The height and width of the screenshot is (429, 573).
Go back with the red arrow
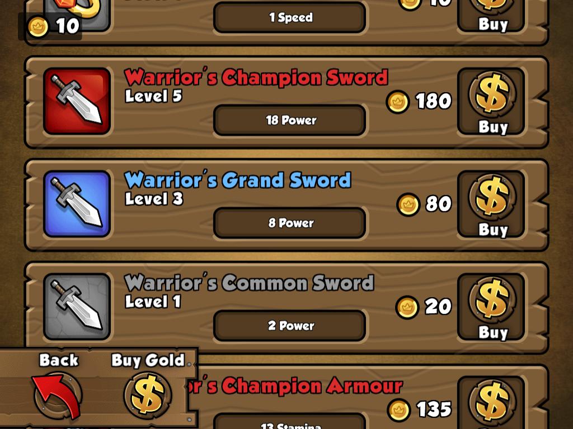[58, 396]
